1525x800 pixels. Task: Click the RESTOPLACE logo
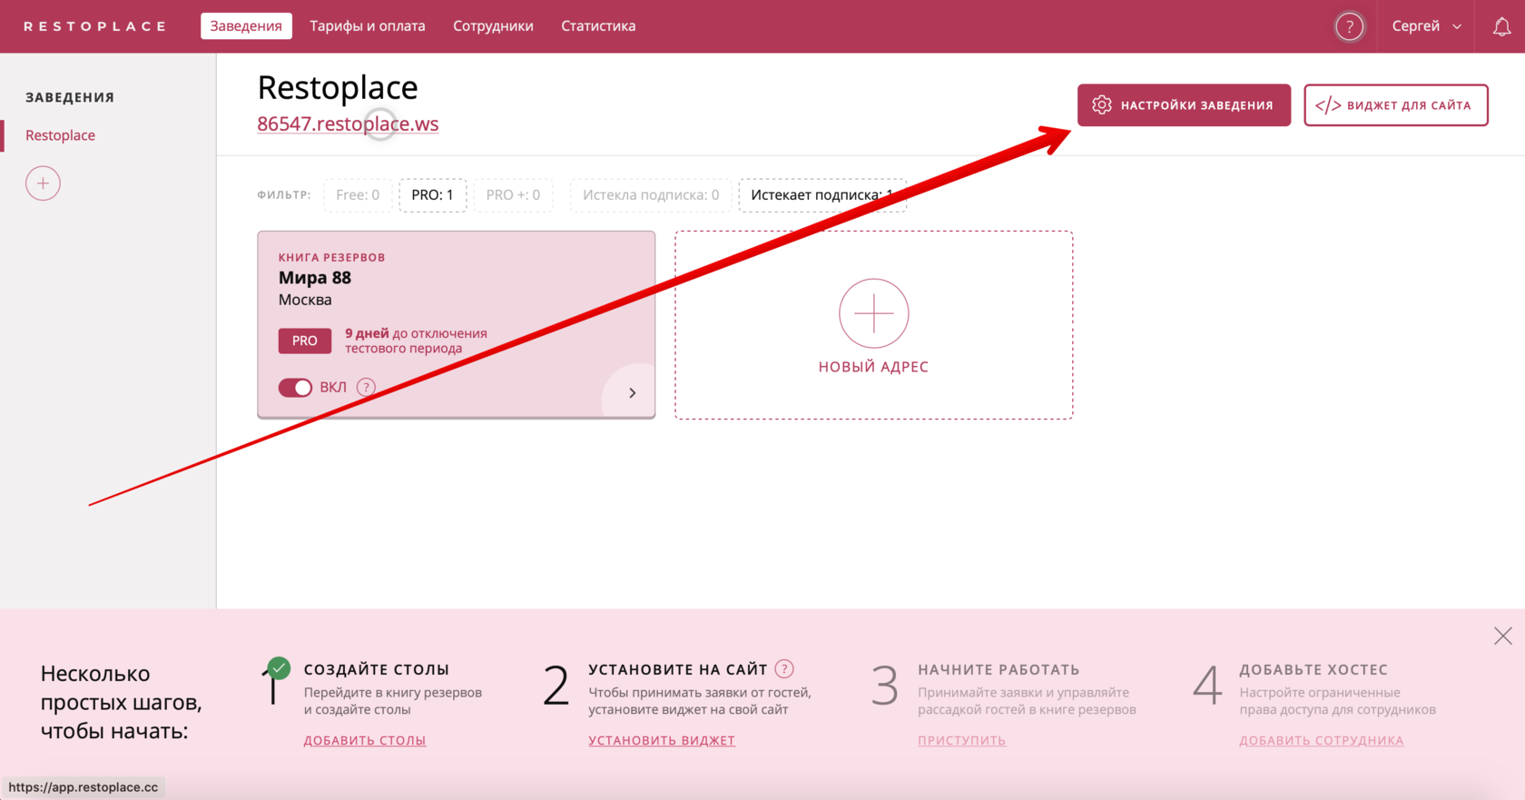95,26
